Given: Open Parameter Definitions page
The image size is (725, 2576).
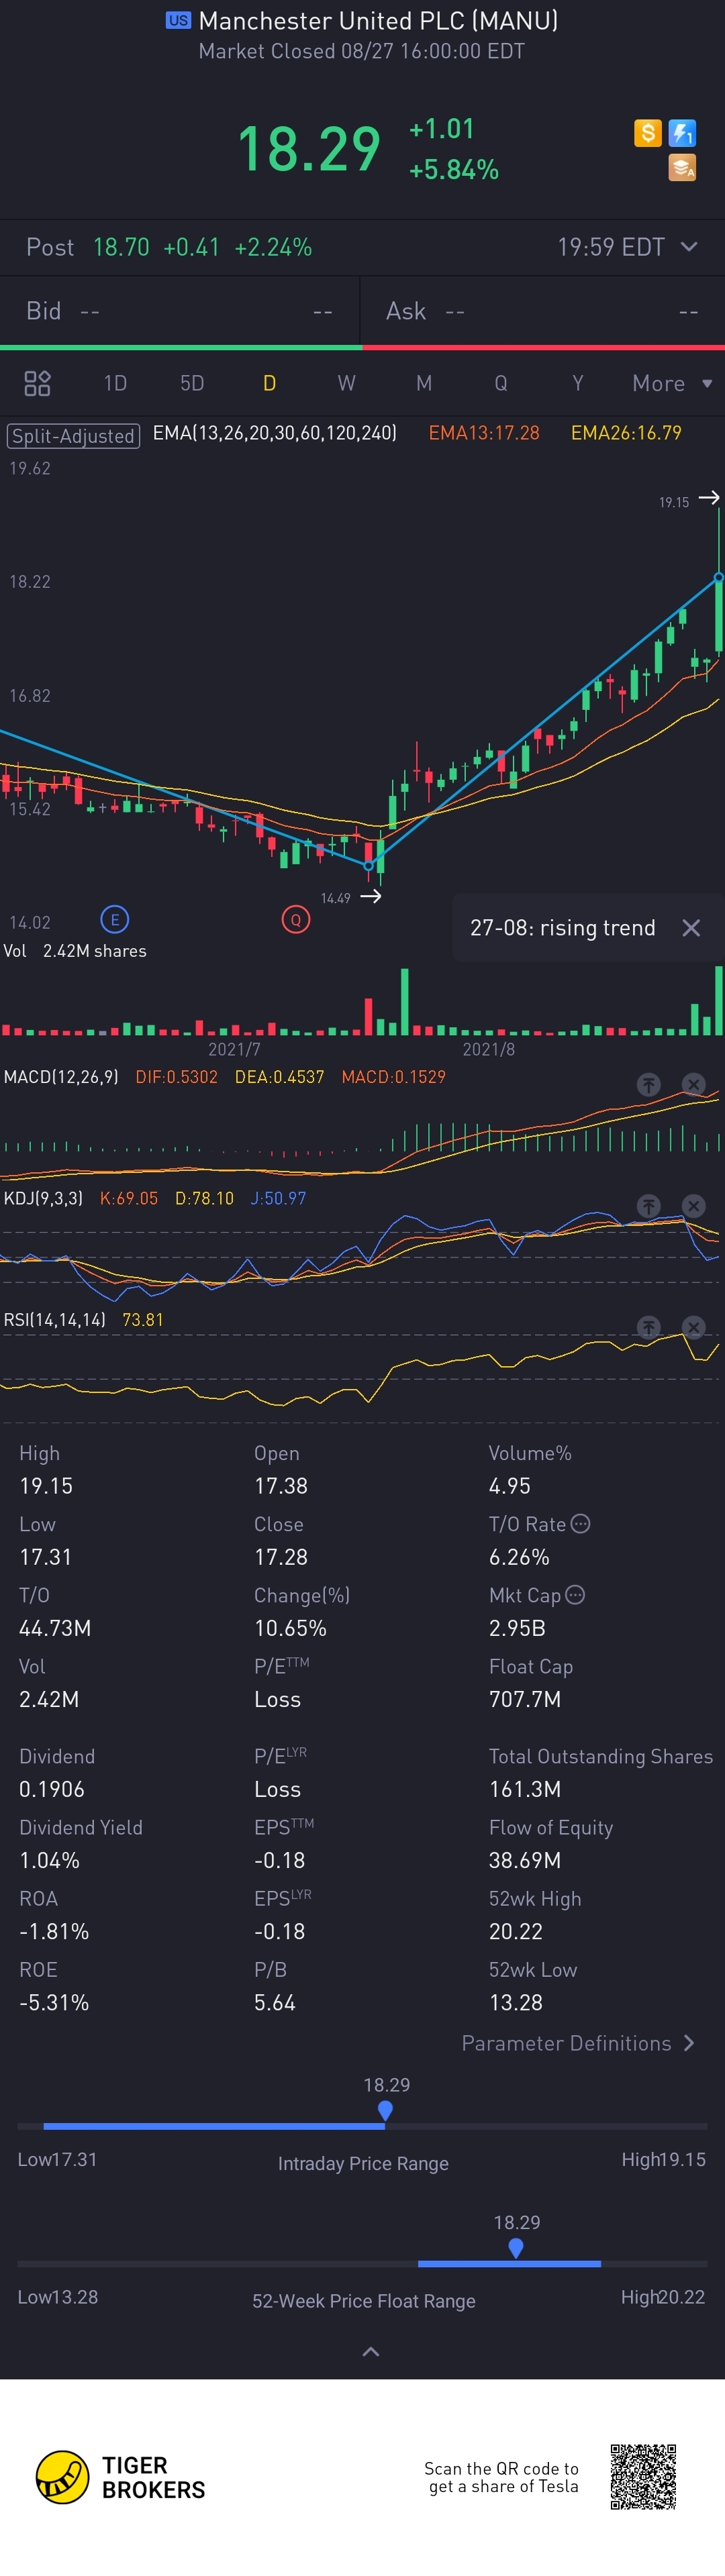Looking at the screenshot, I should tap(578, 2043).
